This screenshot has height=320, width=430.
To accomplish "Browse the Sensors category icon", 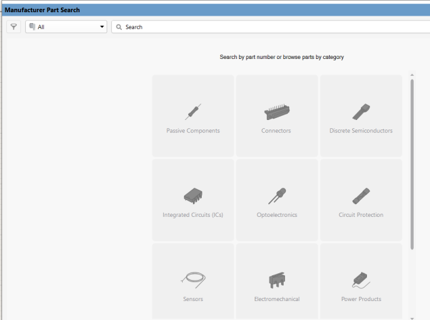I will coord(193,279).
